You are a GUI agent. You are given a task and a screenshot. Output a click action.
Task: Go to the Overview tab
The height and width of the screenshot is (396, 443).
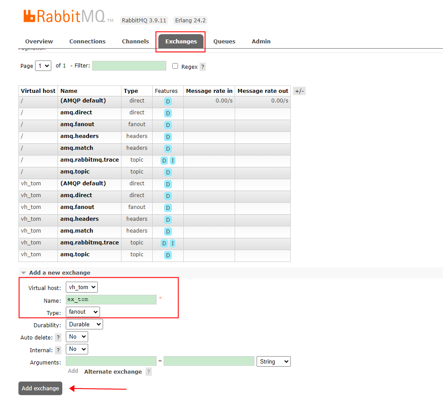(39, 42)
